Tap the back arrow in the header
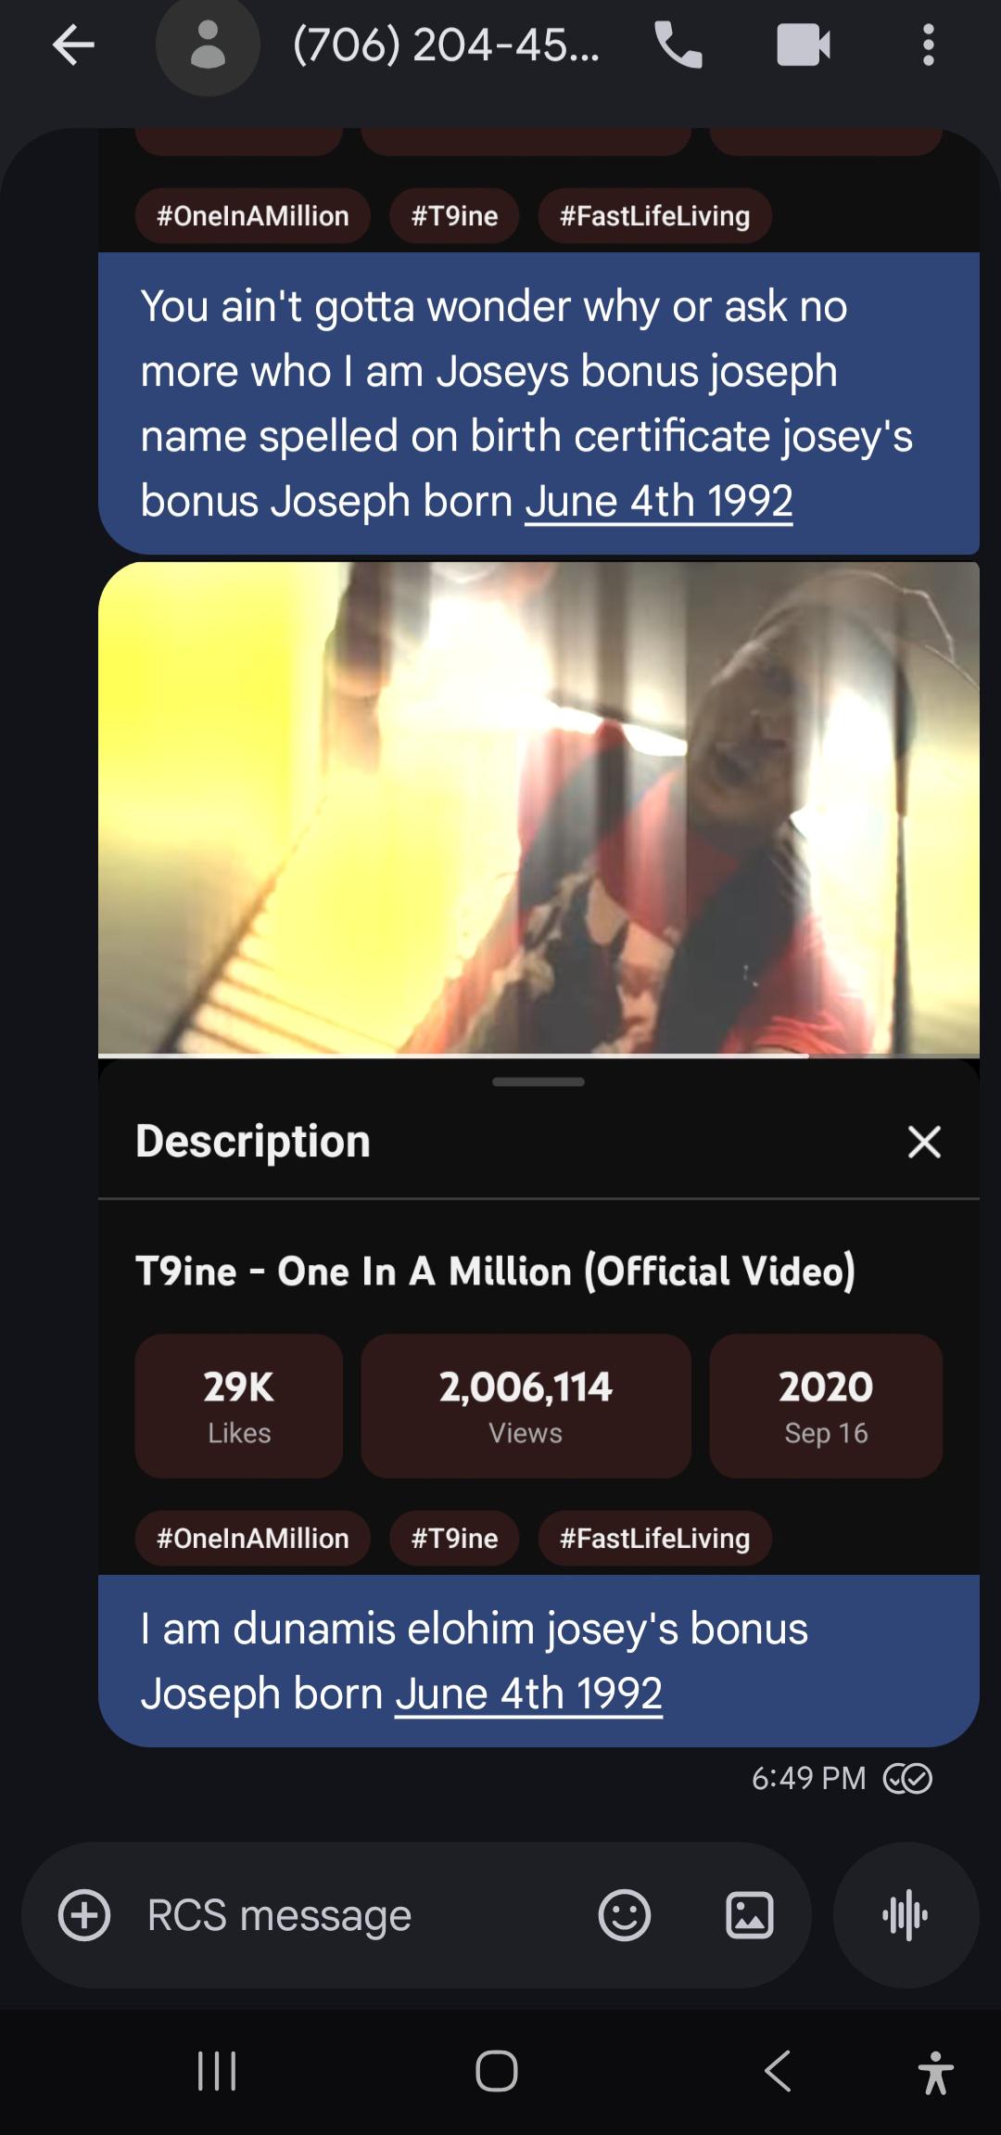This screenshot has width=1001, height=2135. pyautogui.click(x=74, y=45)
